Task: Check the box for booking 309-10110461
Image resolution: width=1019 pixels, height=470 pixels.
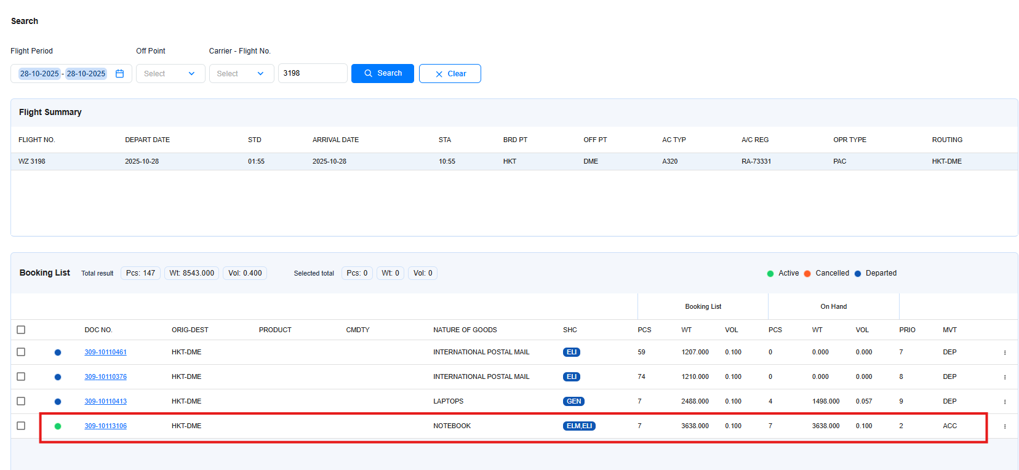Action: pyautogui.click(x=21, y=352)
